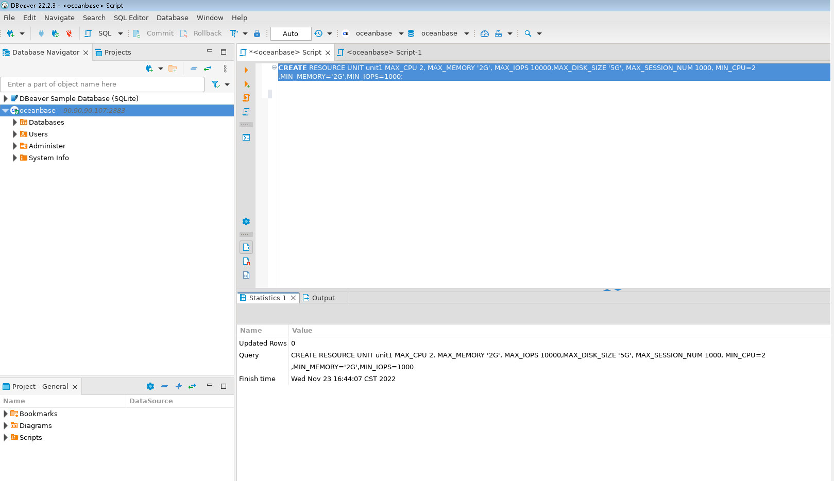834x481 pixels.
Task: Expand the Scripts project folder
Action: point(5,437)
